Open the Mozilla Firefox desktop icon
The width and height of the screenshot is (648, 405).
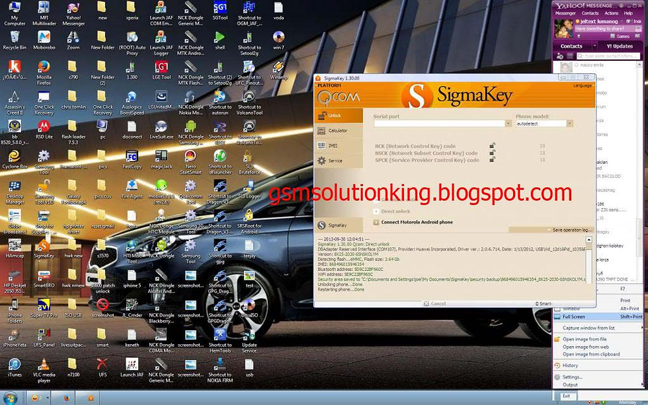pyautogui.click(x=44, y=73)
